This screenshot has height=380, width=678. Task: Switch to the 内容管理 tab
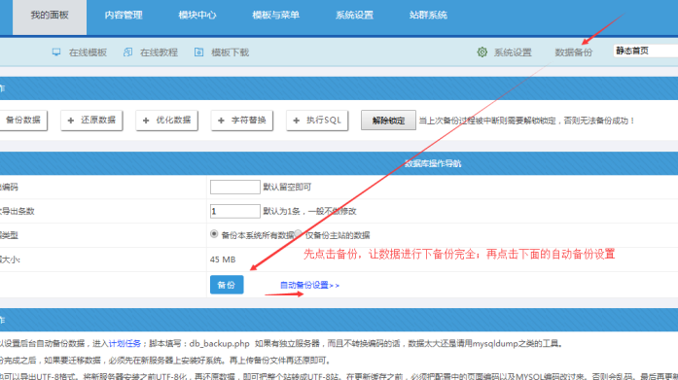pyautogui.click(x=124, y=16)
